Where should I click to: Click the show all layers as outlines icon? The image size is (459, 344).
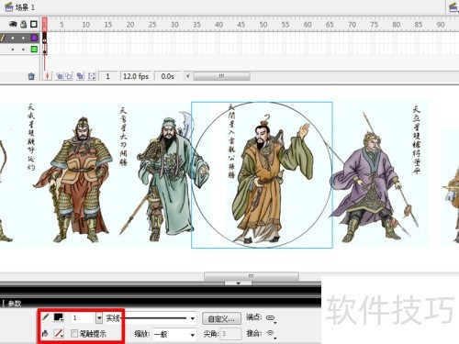coord(34,24)
